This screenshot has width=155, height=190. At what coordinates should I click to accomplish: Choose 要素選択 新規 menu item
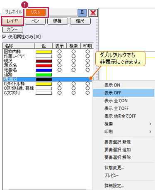click(x=124, y=142)
